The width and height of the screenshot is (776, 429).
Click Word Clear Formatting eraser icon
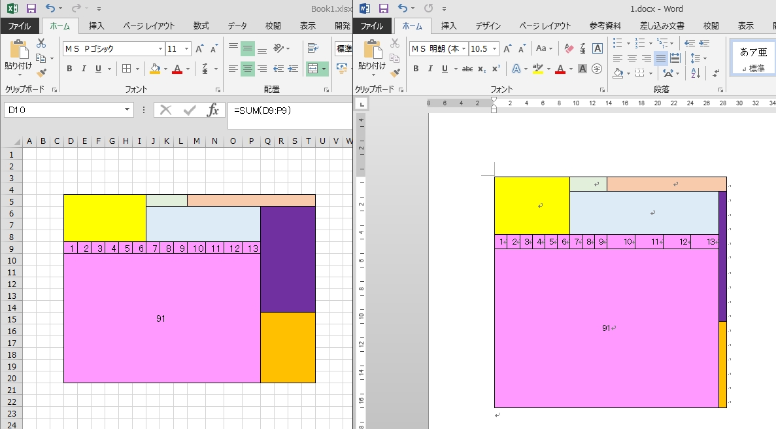pyautogui.click(x=569, y=48)
